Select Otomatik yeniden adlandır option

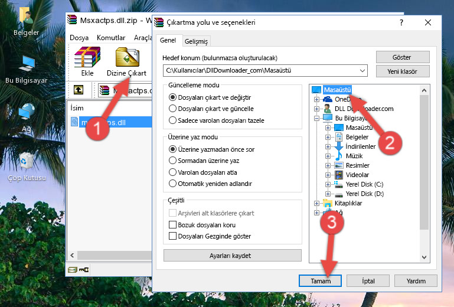click(172, 184)
